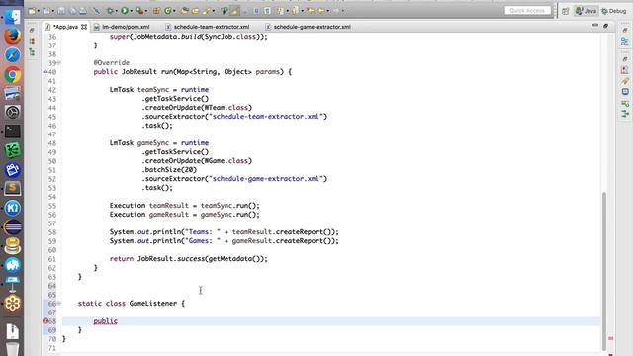Click the override indicator at line 40
The image size is (633, 356).
point(45,72)
